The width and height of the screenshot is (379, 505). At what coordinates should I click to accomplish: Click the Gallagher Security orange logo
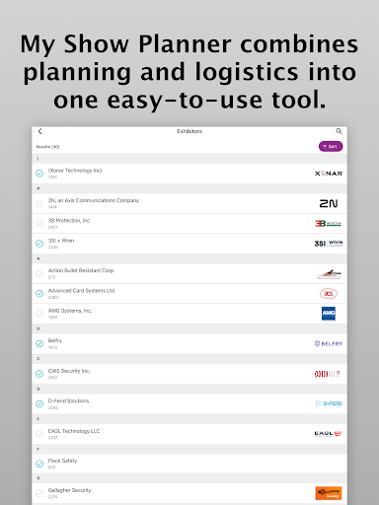pos(329,493)
